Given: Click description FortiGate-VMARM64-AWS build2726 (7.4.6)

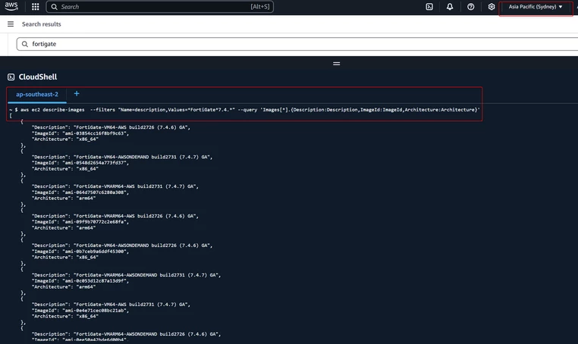Looking at the screenshot, I should (x=115, y=216).
